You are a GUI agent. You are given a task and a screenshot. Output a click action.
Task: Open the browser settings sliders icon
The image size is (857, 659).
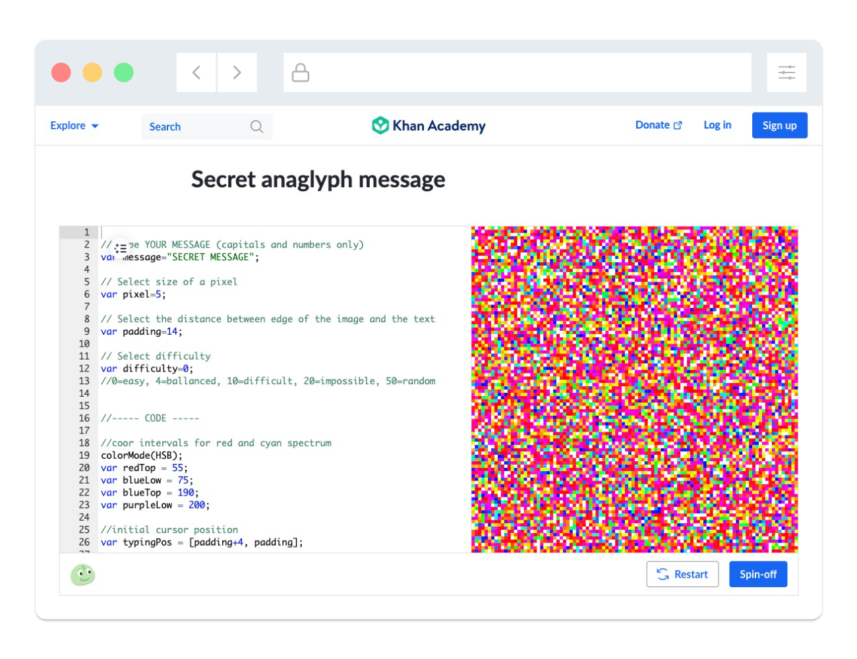(786, 72)
